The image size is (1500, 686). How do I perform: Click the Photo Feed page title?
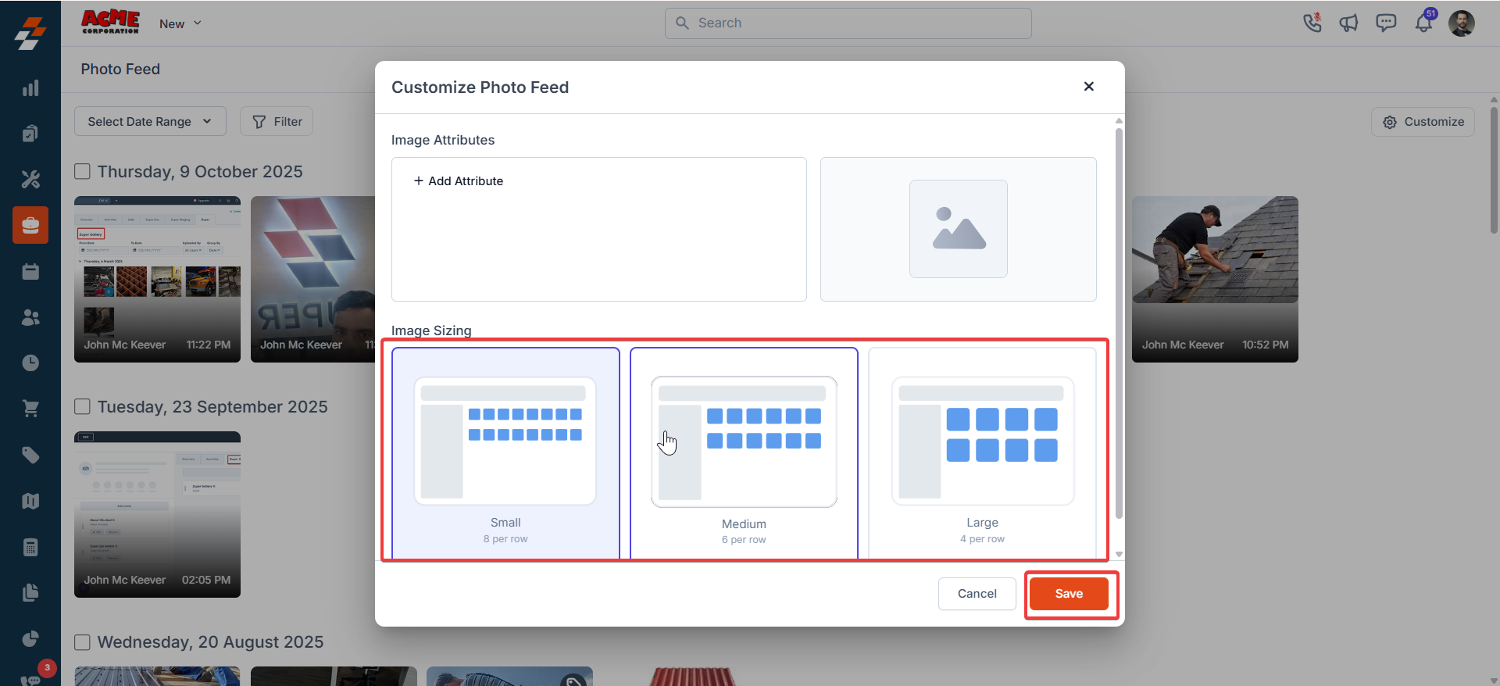pos(120,69)
